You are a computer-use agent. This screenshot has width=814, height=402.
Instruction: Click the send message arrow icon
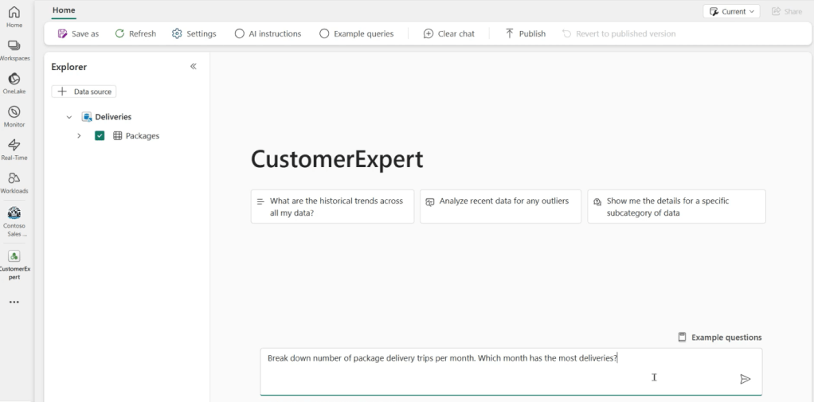[x=745, y=379]
